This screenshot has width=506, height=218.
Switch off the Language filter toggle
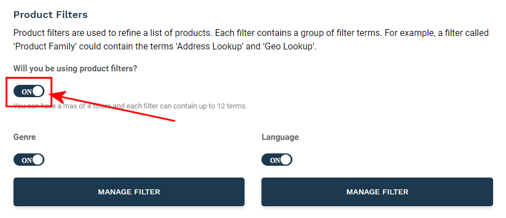tap(277, 160)
